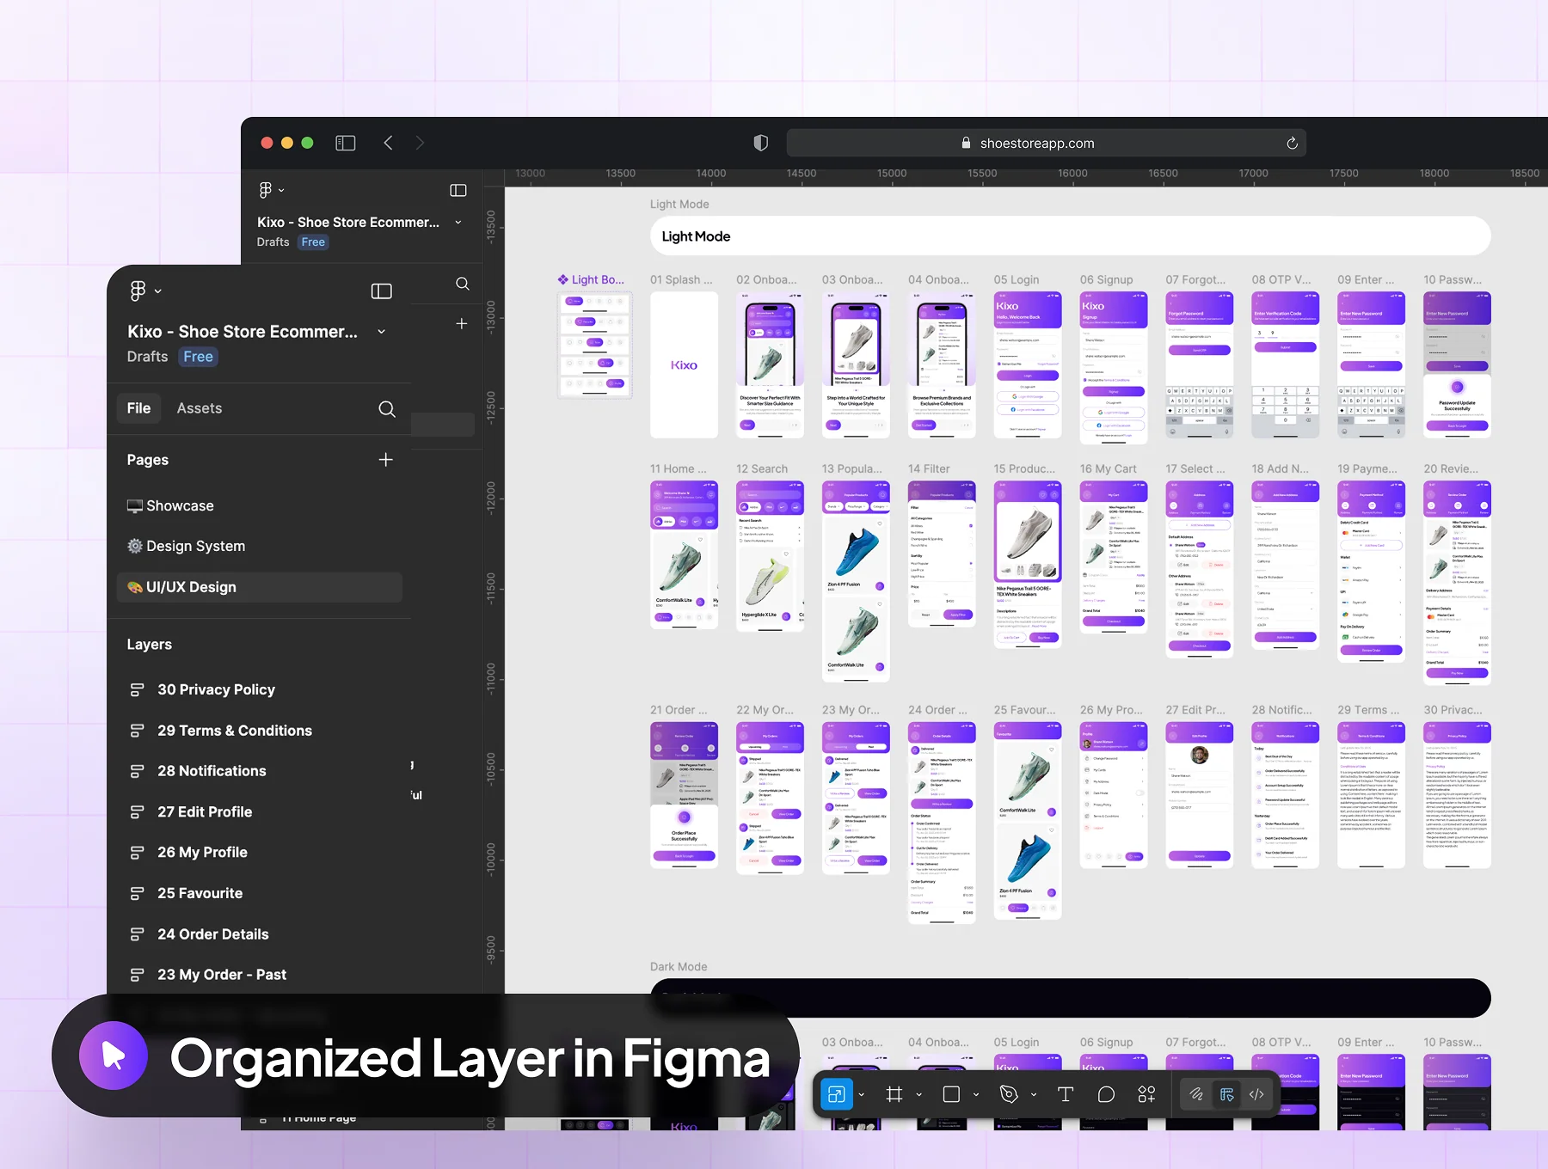The height and width of the screenshot is (1169, 1548).
Task: Open the Figma logo menu in the background window
Action: [x=266, y=190]
